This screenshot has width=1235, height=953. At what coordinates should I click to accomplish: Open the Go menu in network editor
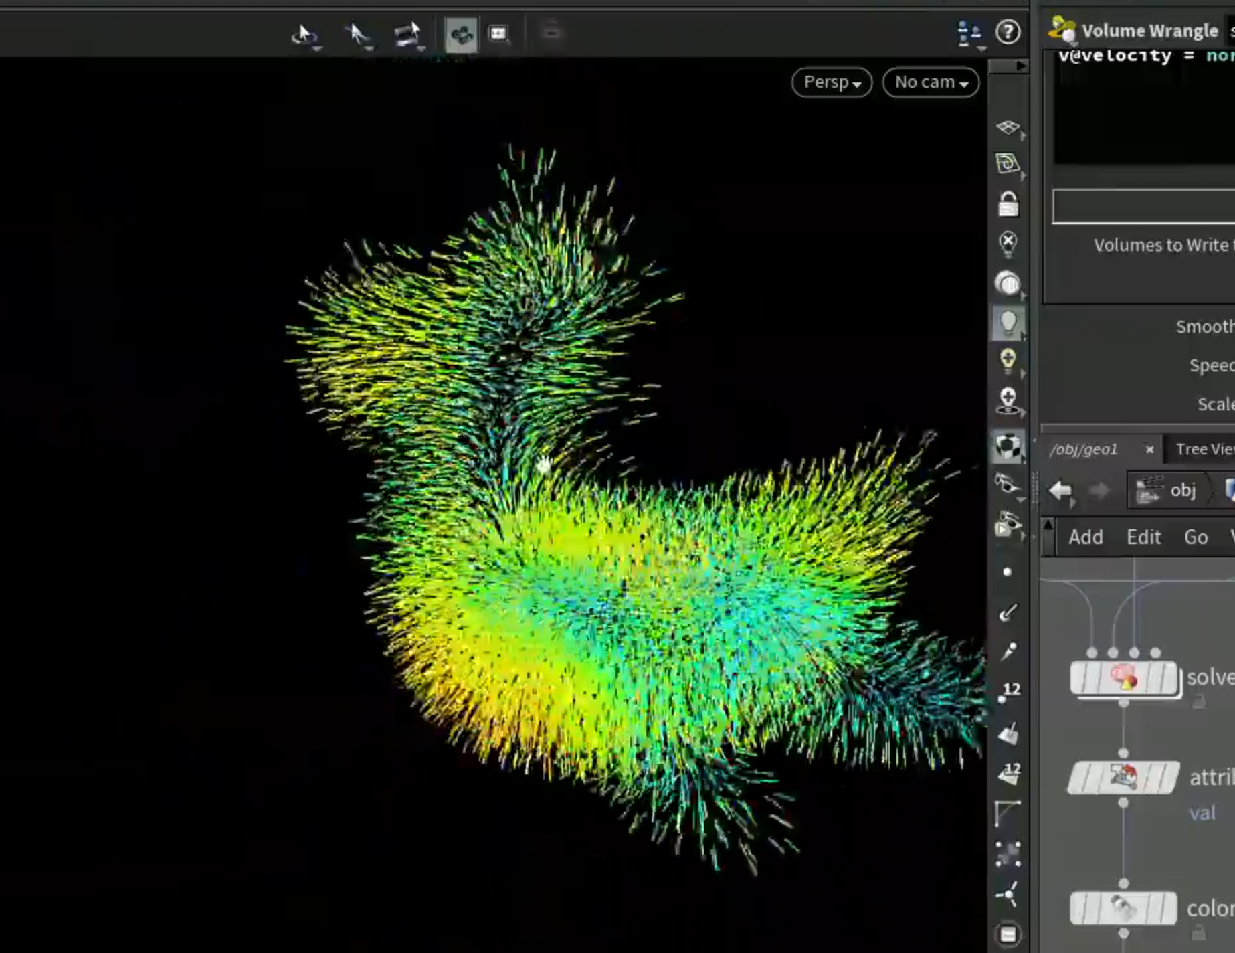point(1196,537)
